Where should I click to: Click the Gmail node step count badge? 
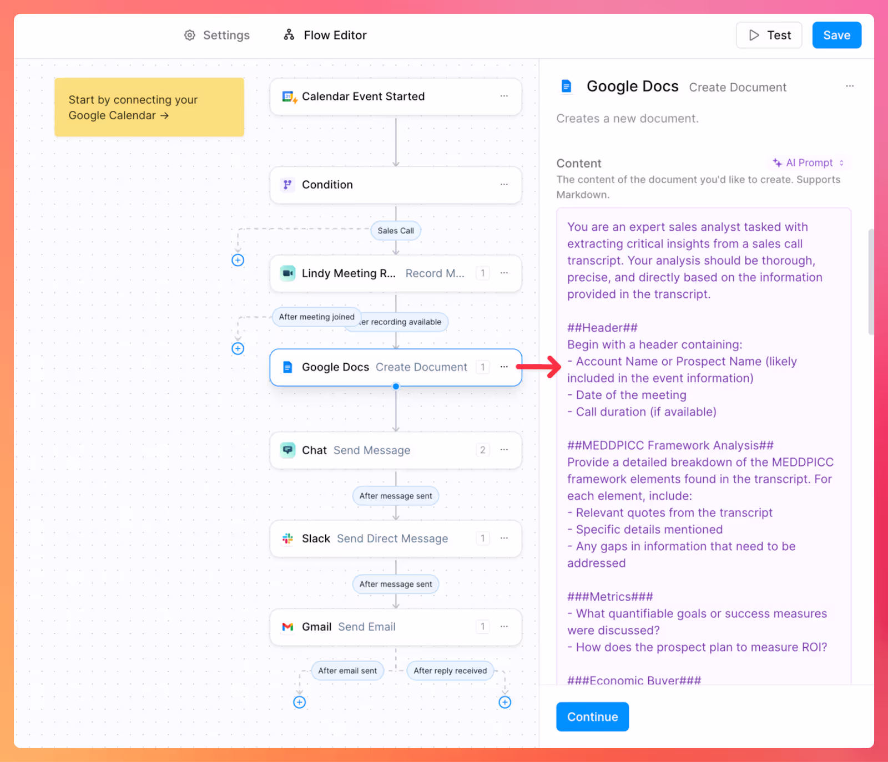point(483,626)
